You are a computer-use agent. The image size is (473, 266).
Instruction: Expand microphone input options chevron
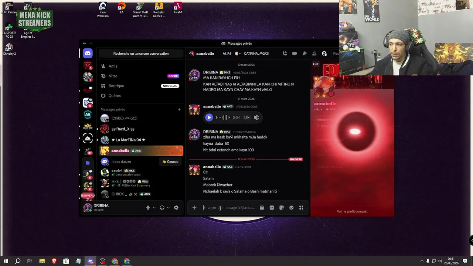154,208
